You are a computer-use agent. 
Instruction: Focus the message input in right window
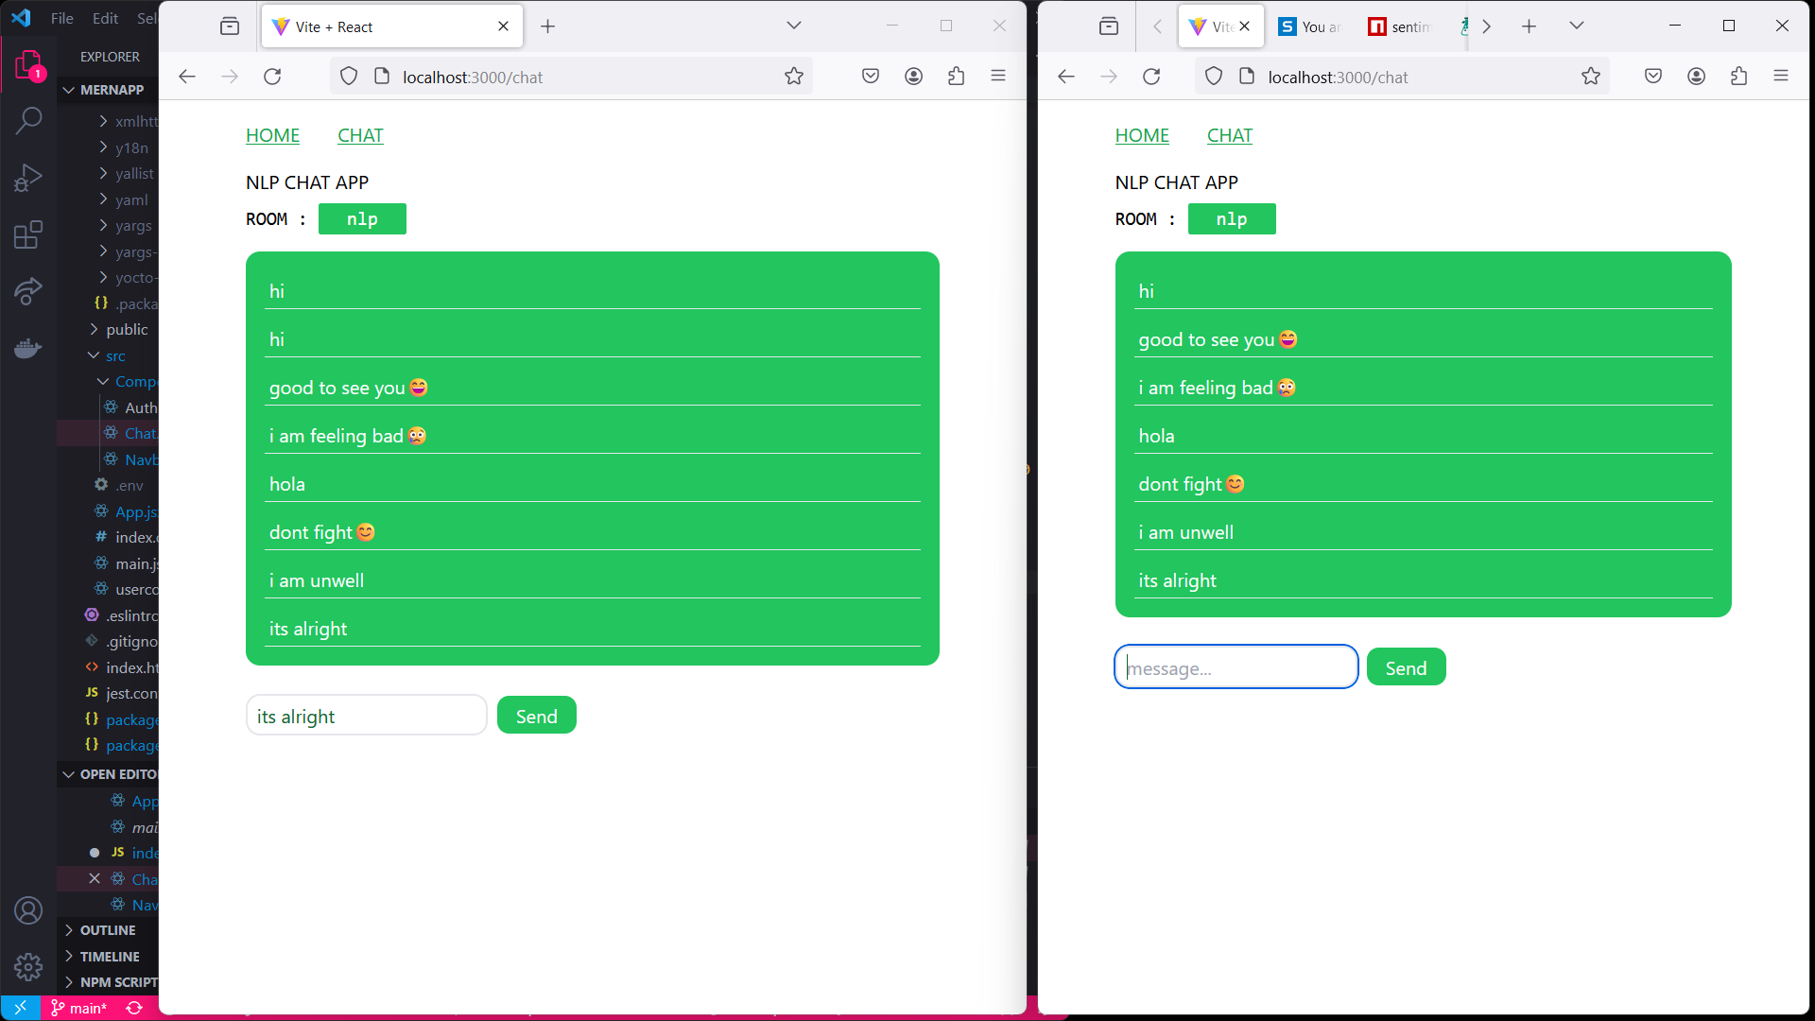(x=1236, y=667)
